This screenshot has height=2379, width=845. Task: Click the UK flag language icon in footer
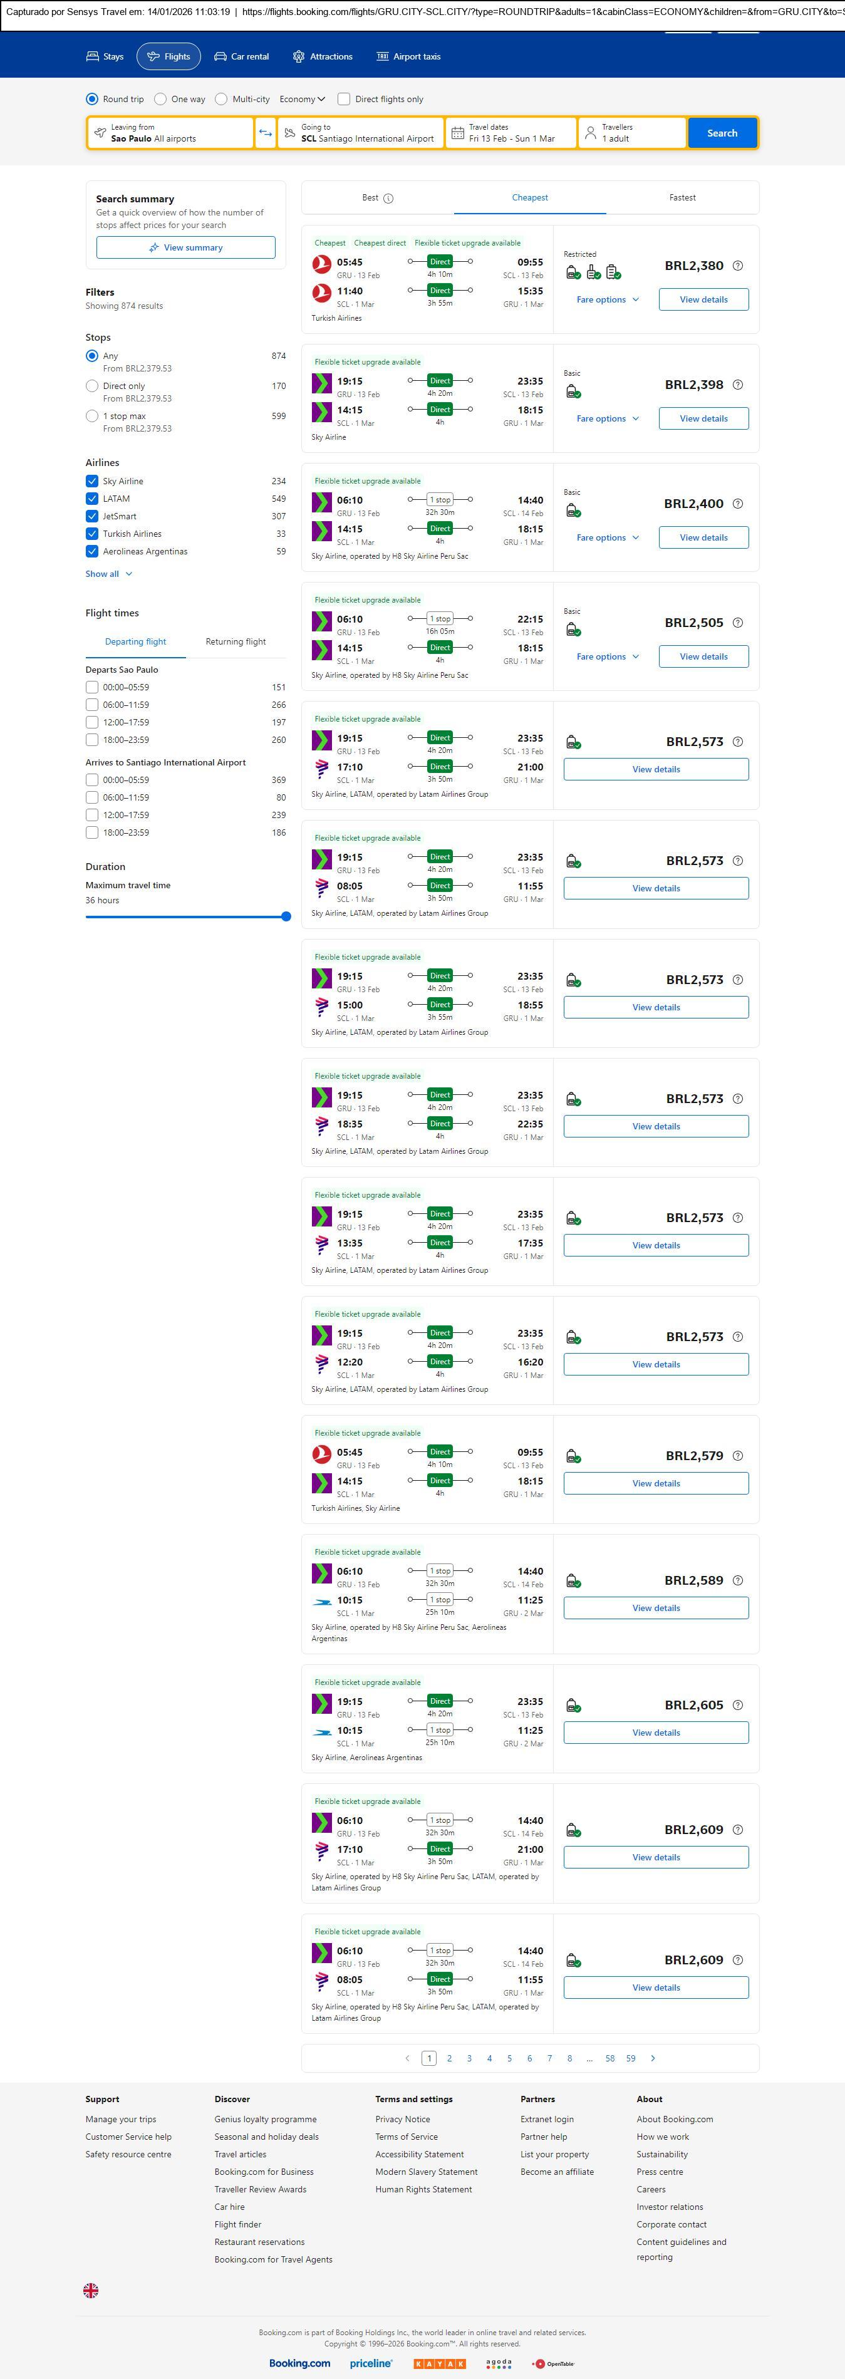[90, 2289]
